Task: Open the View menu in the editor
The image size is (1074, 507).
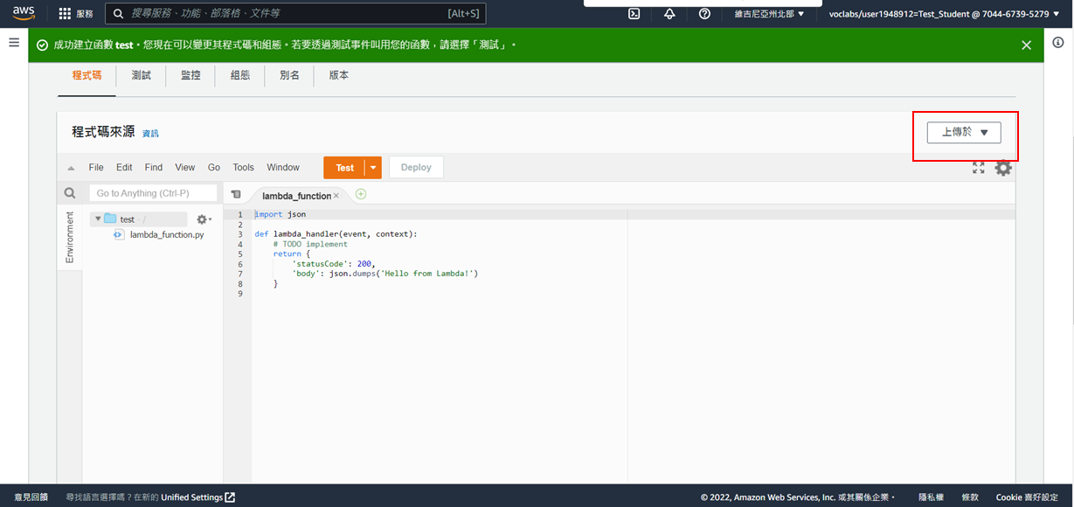Action: point(185,168)
